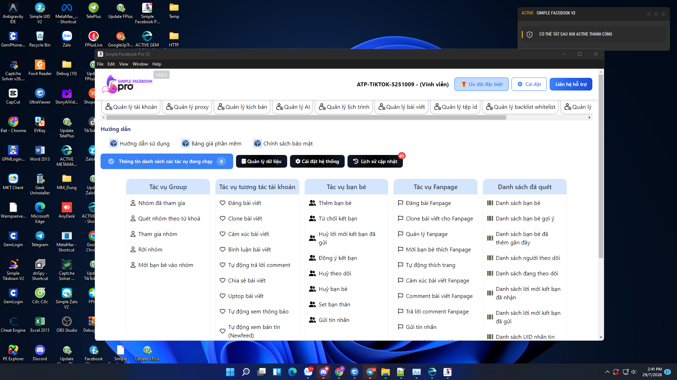This screenshot has height=380, width=677.
Task: Select Thêm bạn bè task
Action: 330,203
